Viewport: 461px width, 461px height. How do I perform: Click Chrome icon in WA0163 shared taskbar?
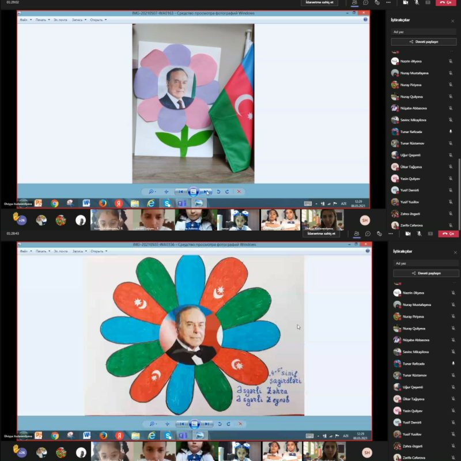point(55,203)
